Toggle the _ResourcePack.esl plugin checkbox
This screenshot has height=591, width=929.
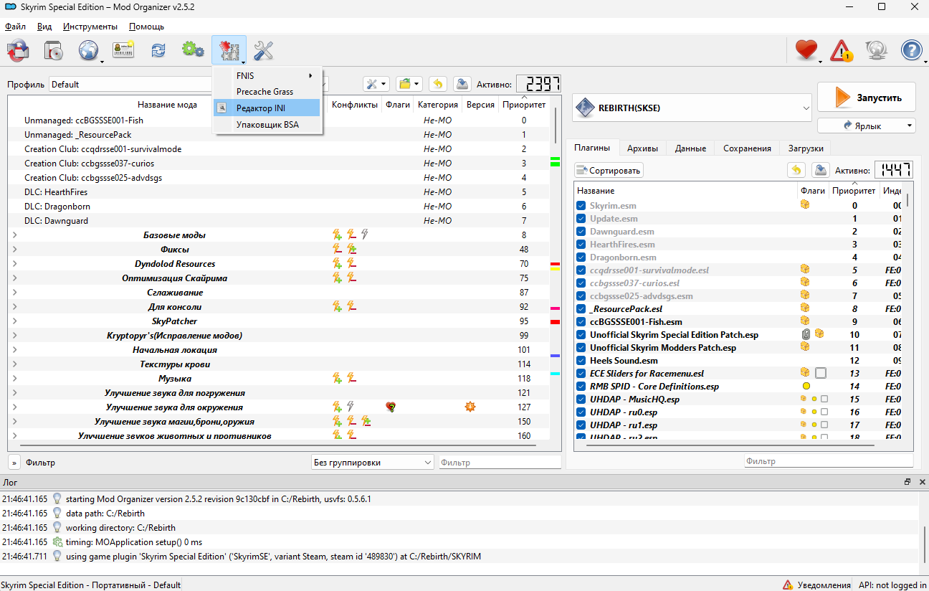click(581, 308)
